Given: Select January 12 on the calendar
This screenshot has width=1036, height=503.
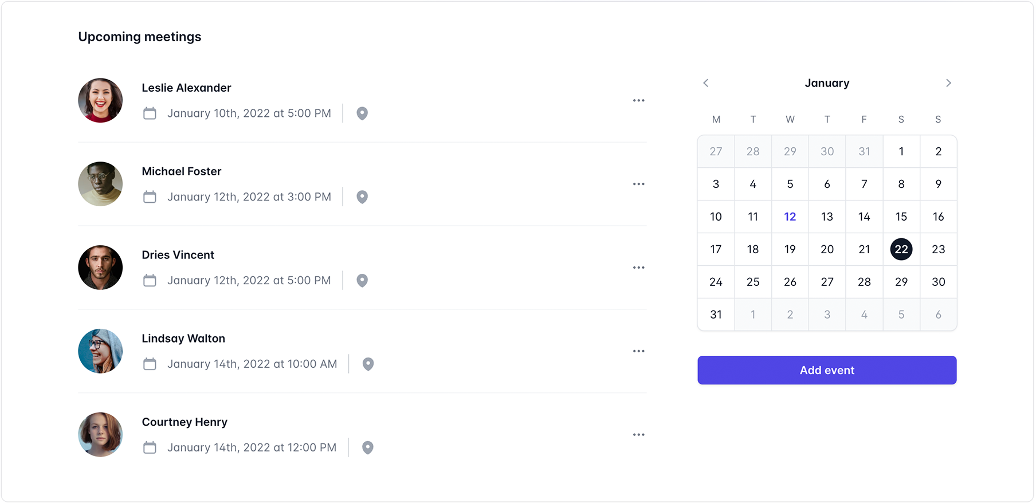Looking at the screenshot, I should click(790, 217).
